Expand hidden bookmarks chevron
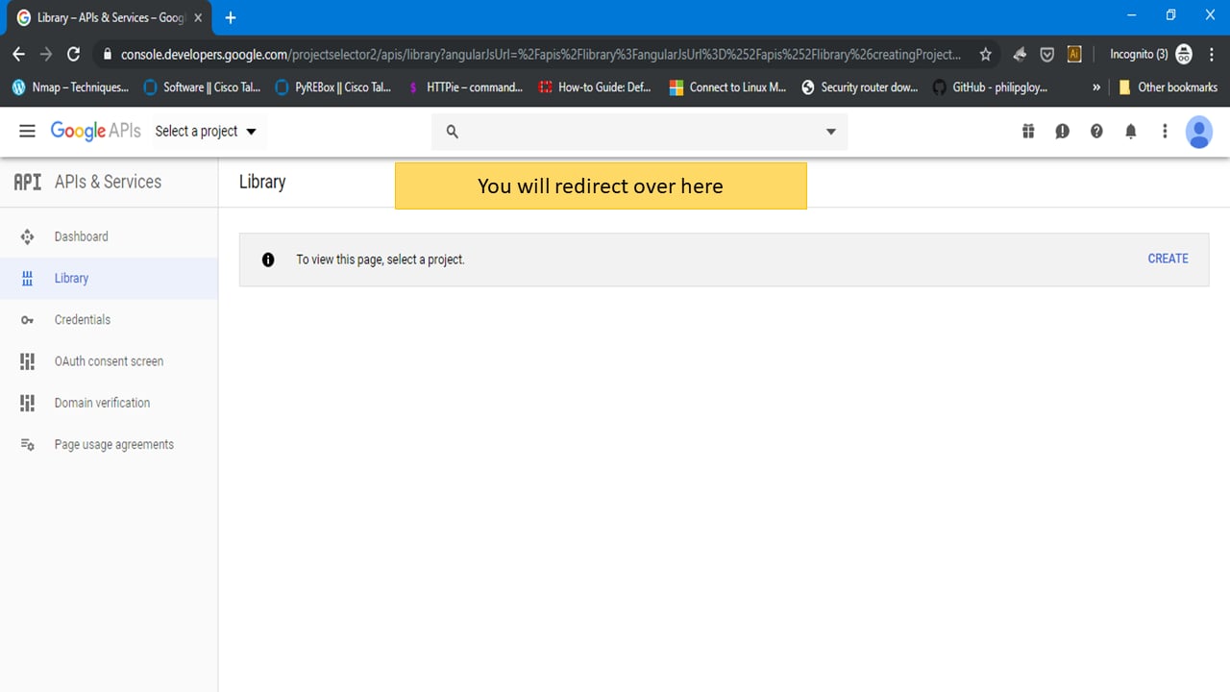Image resolution: width=1230 pixels, height=692 pixels. coord(1096,87)
